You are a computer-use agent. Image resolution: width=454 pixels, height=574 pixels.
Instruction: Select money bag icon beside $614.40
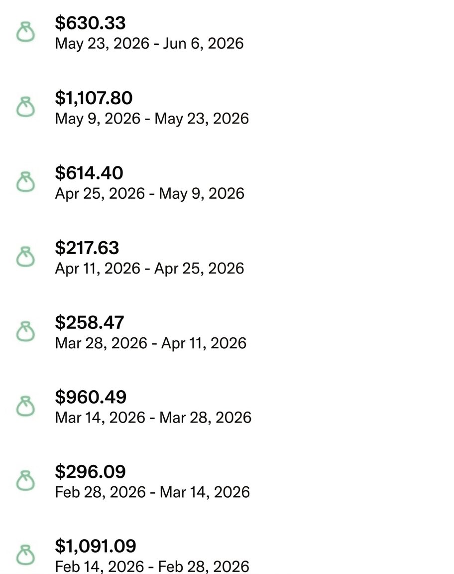(x=25, y=182)
